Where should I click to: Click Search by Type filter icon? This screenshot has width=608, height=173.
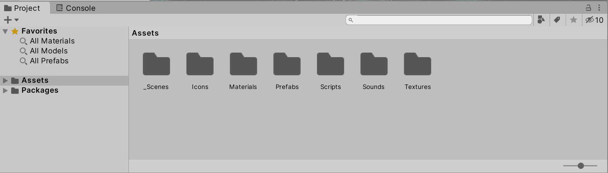tap(541, 20)
